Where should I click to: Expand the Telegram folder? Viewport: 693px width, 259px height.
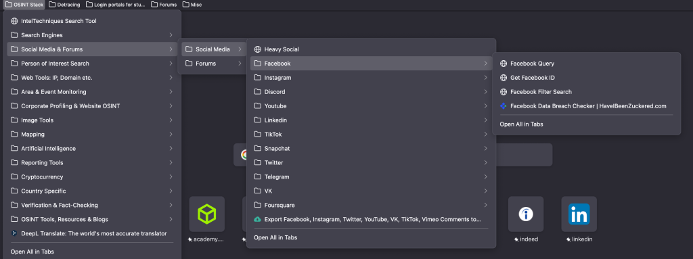(x=372, y=176)
